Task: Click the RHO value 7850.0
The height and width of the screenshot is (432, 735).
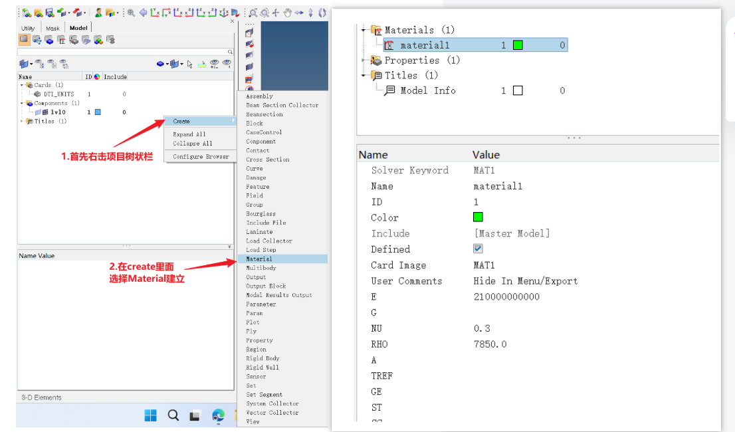Action: tap(490, 344)
